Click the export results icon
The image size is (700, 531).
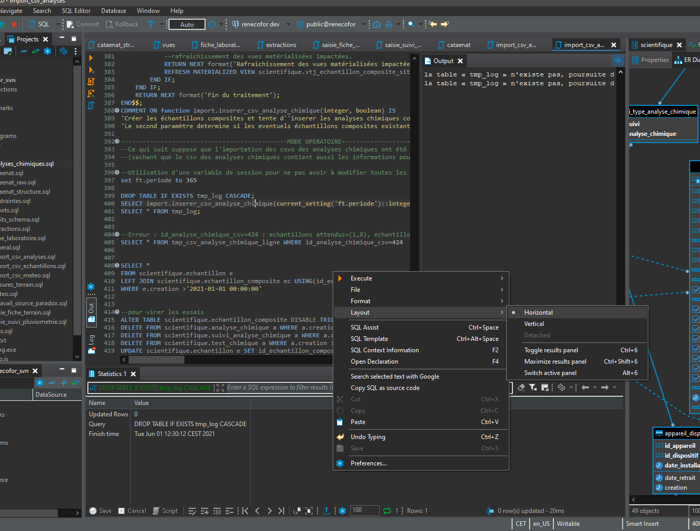326,511
